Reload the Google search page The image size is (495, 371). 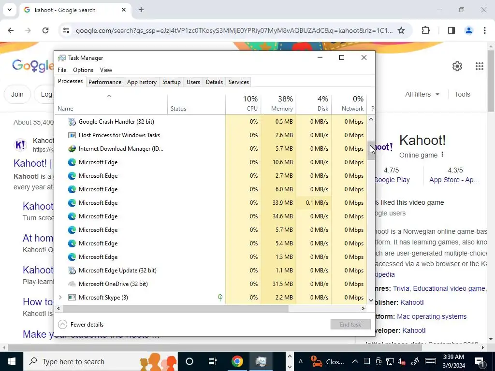(45, 30)
